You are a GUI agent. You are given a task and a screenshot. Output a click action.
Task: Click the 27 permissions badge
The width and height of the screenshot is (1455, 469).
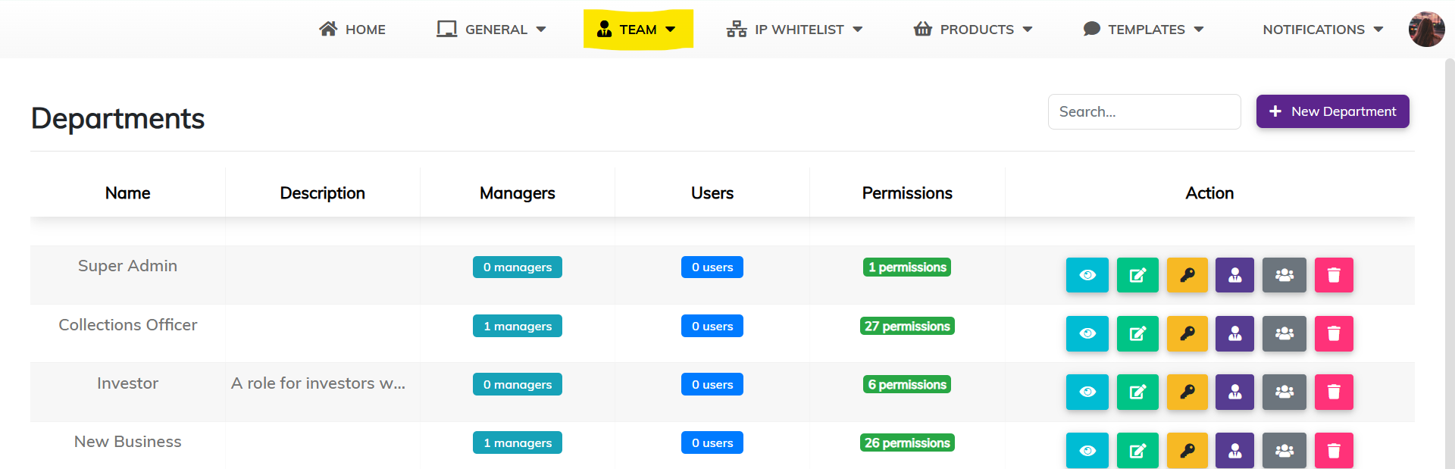907,327
